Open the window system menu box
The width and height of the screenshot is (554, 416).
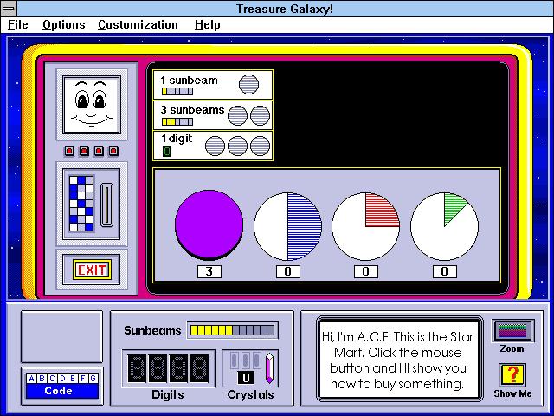point(8,8)
